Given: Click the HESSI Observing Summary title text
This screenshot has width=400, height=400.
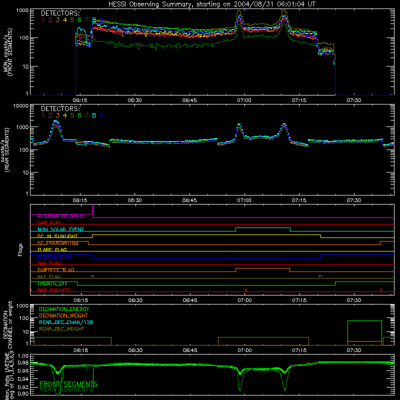Looking at the screenshot, I should [212, 4].
